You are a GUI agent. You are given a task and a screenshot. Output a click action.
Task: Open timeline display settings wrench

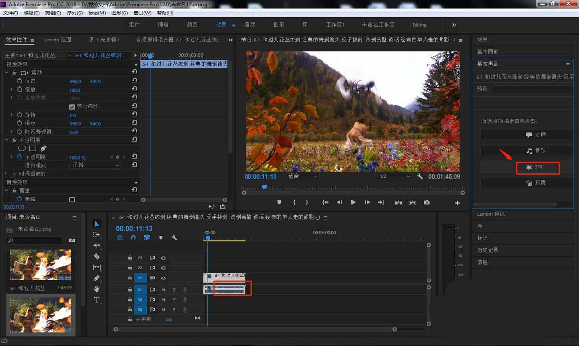pyautogui.click(x=174, y=238)
